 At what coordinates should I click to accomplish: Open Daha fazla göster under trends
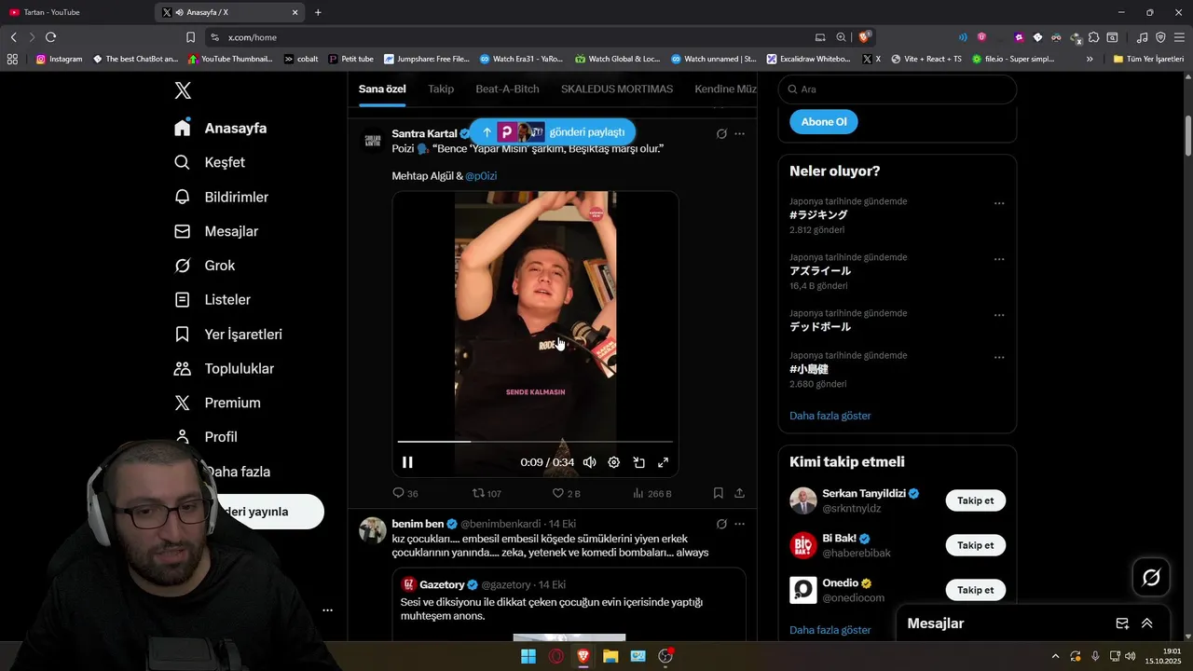(x=830, y=416)
